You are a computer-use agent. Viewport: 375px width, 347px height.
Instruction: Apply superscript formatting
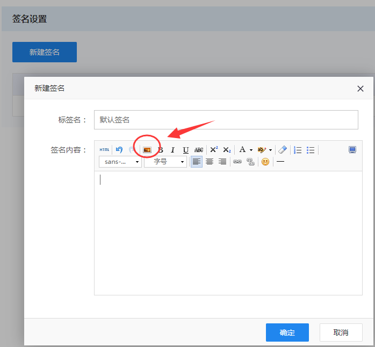pos(214,150)
